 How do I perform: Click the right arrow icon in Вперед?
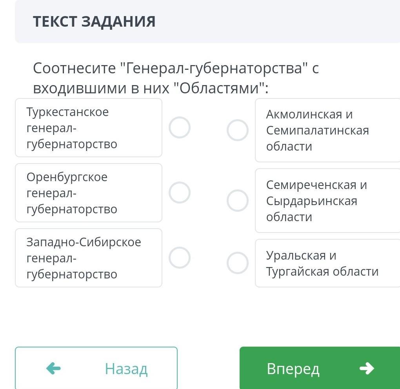[366, 369]
